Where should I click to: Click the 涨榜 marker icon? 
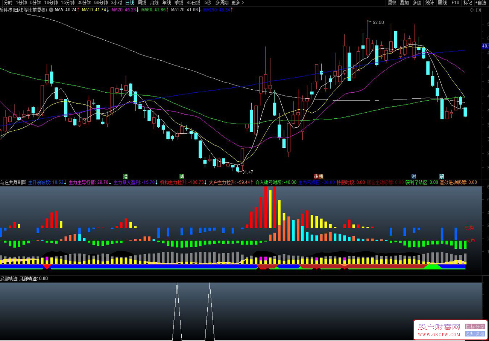[x=319, y=176]
